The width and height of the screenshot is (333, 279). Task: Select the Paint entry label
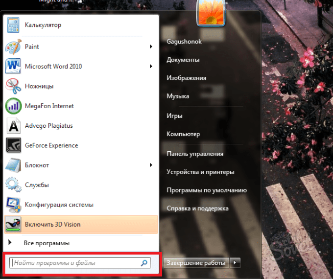[32, 46]
